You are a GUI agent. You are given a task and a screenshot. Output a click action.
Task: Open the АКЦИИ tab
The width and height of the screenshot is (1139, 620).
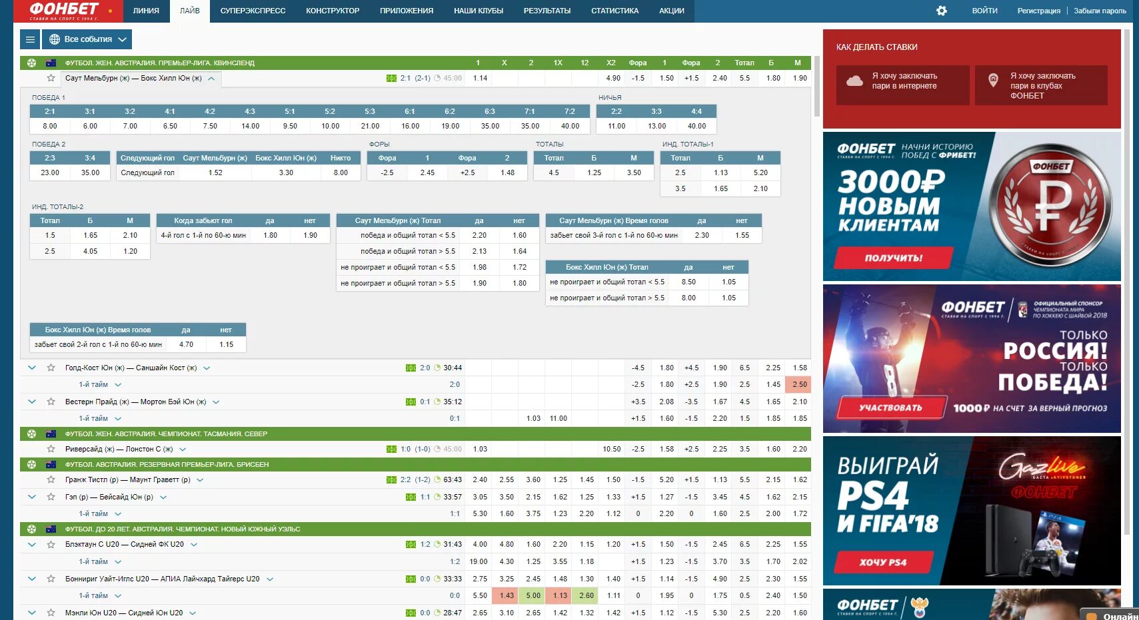672,11
